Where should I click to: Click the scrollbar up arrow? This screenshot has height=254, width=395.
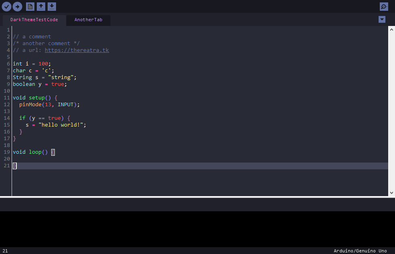391,30
